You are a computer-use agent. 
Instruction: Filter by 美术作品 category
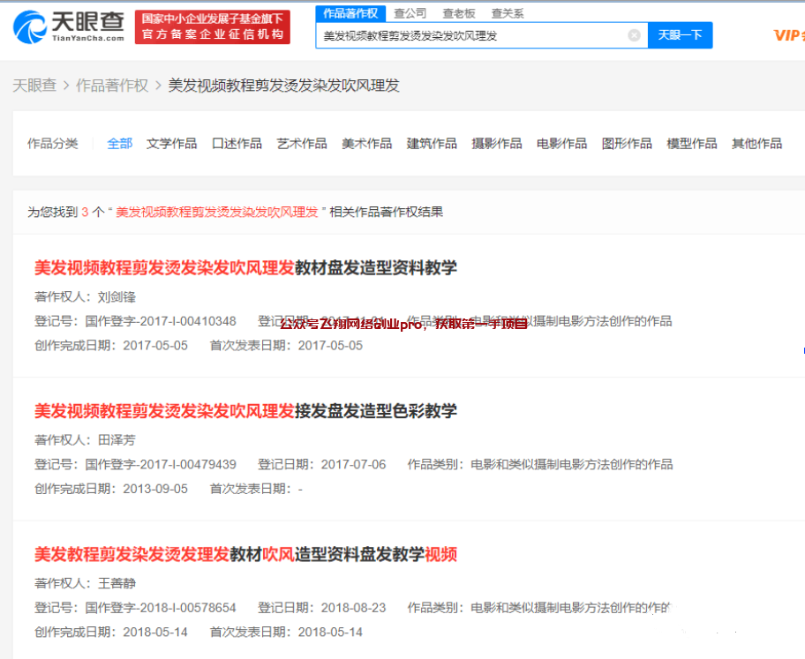click(367, 144)
